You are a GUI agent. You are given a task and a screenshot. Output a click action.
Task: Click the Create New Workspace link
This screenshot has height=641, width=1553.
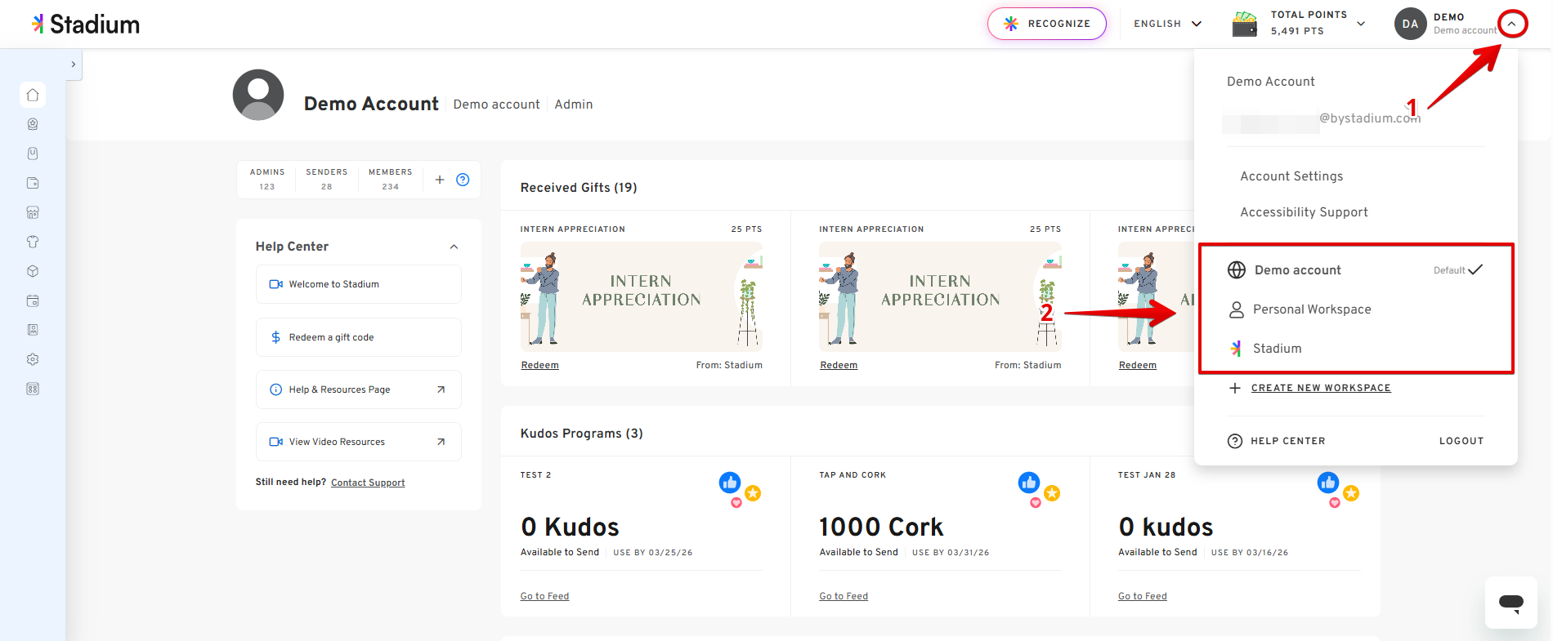point(1320,388)
